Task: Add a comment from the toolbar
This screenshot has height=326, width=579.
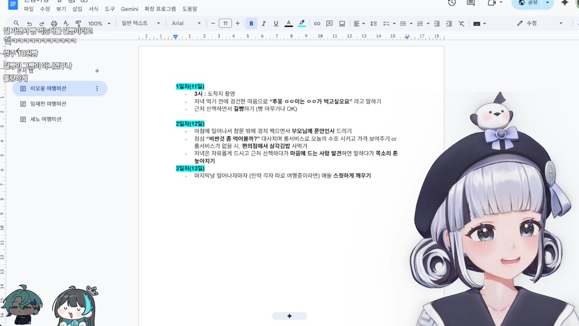Action: coord(330,23)
